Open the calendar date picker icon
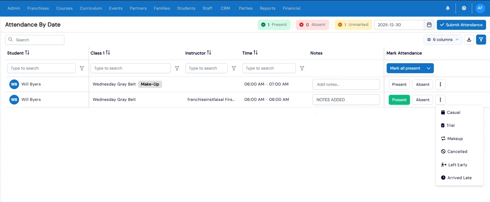This screenshot has width=490, height=202. (429, 25)
